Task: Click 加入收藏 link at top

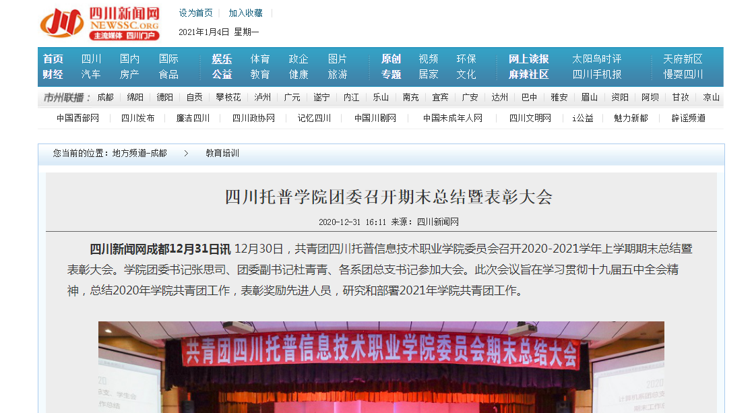Action: tap(245, 13)
